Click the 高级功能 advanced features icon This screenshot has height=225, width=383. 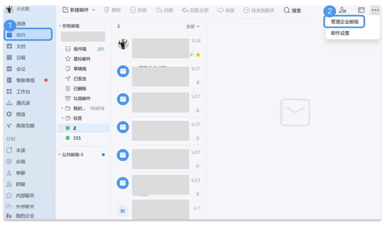9,126
